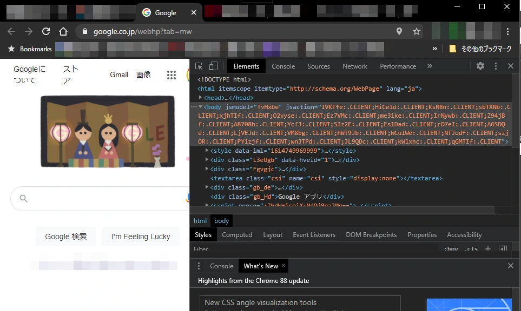Add a new style rule with plus icon
The height and width of the screenshot is (311, 521).
(487, 249)
